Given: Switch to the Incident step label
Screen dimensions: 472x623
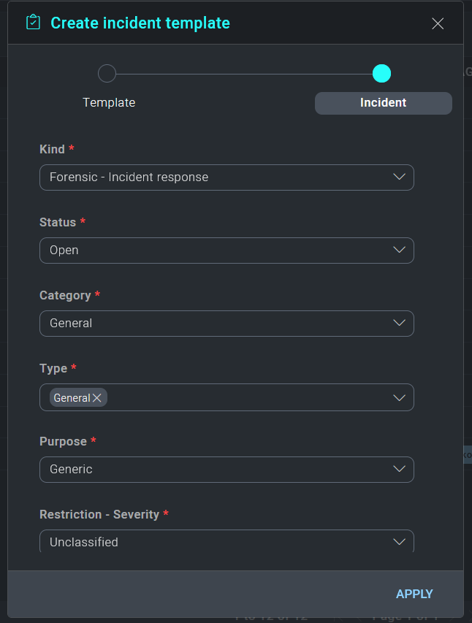Looking at the screenshot, I should click(383, 102).
